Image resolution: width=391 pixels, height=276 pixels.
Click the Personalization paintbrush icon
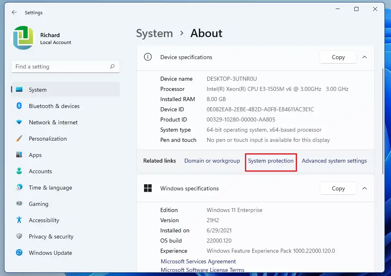tap(19, 138)
